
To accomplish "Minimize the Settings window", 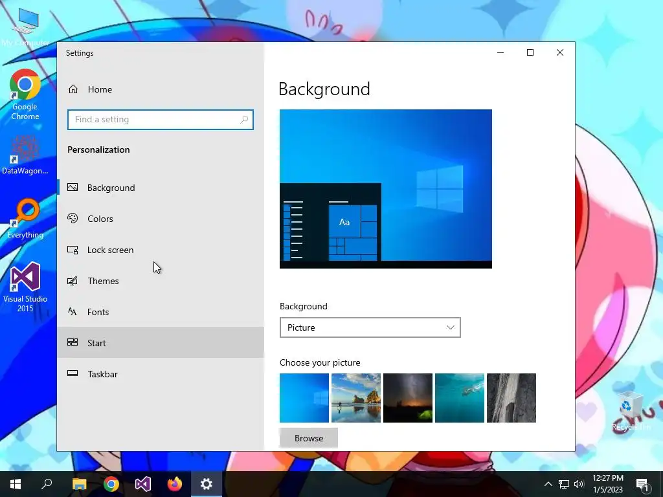I will tap(500, 52).
